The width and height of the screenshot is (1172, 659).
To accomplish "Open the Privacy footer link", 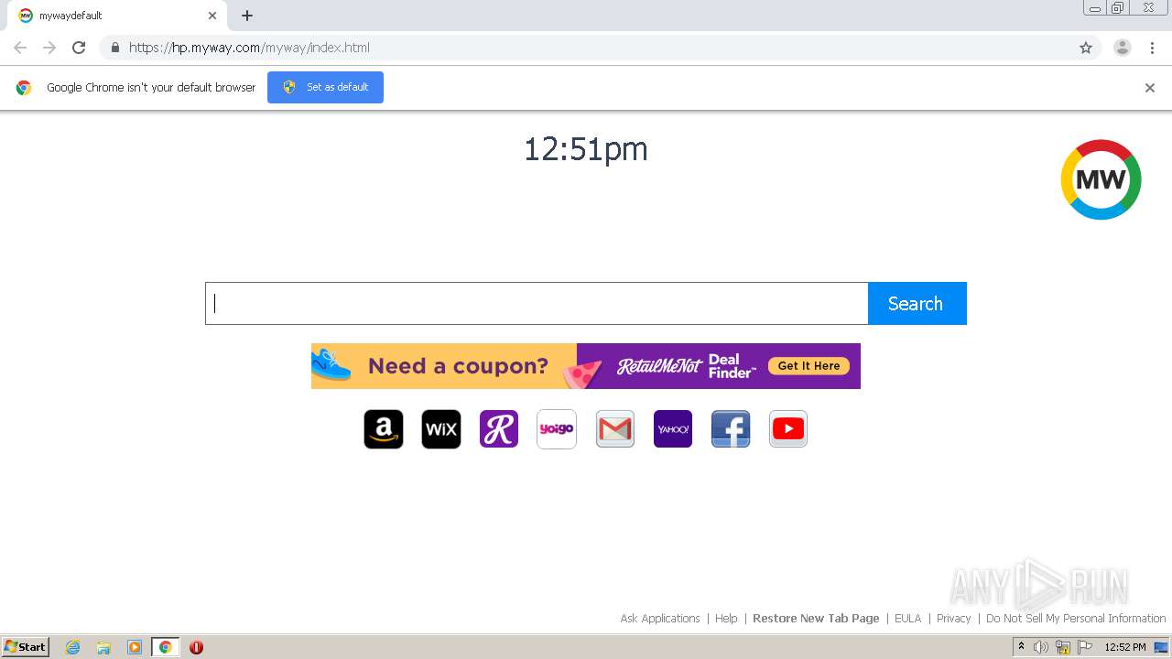I will tap(953, 619).
